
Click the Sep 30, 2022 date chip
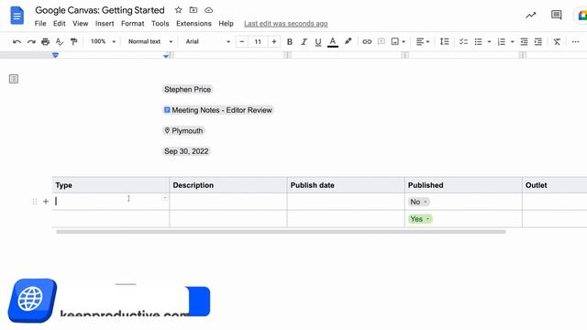coord(186,151)
